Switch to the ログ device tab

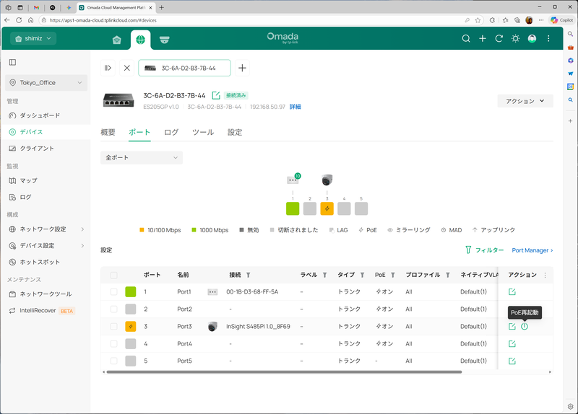171,132
